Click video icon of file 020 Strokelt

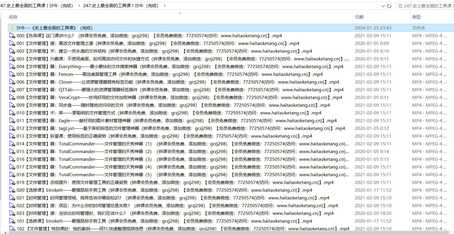click(12, 190)
